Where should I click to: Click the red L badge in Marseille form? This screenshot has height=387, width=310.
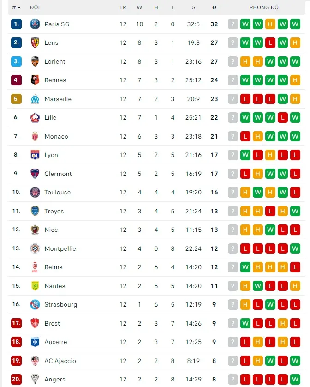(x=245, y=99)
